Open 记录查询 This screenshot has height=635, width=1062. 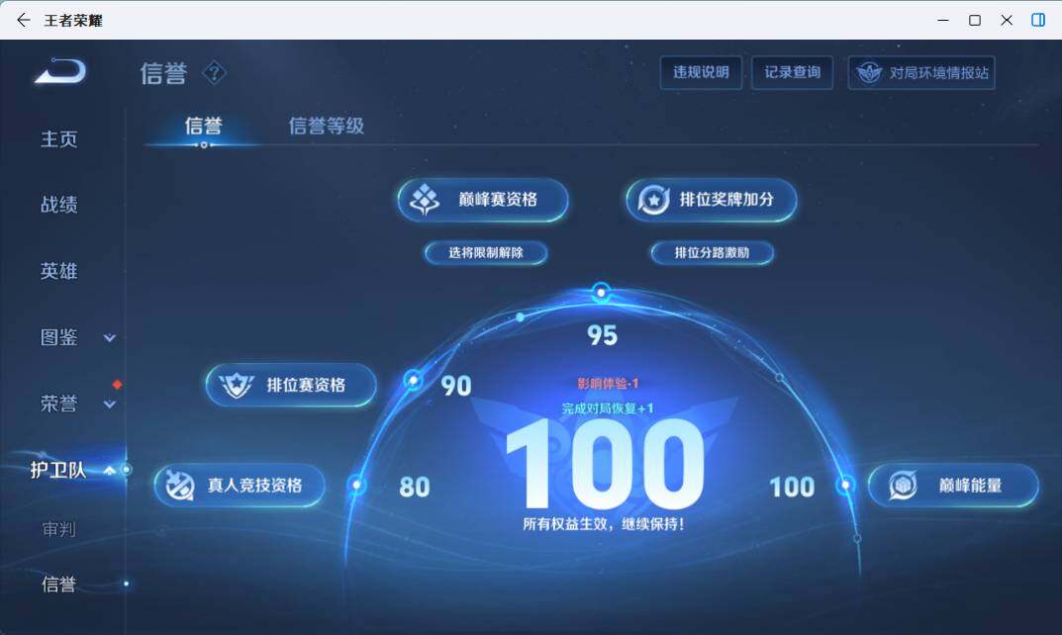[x=792, y=72]
